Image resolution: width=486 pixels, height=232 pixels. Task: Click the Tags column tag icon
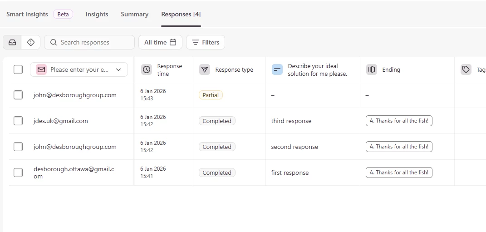point(466,69)
